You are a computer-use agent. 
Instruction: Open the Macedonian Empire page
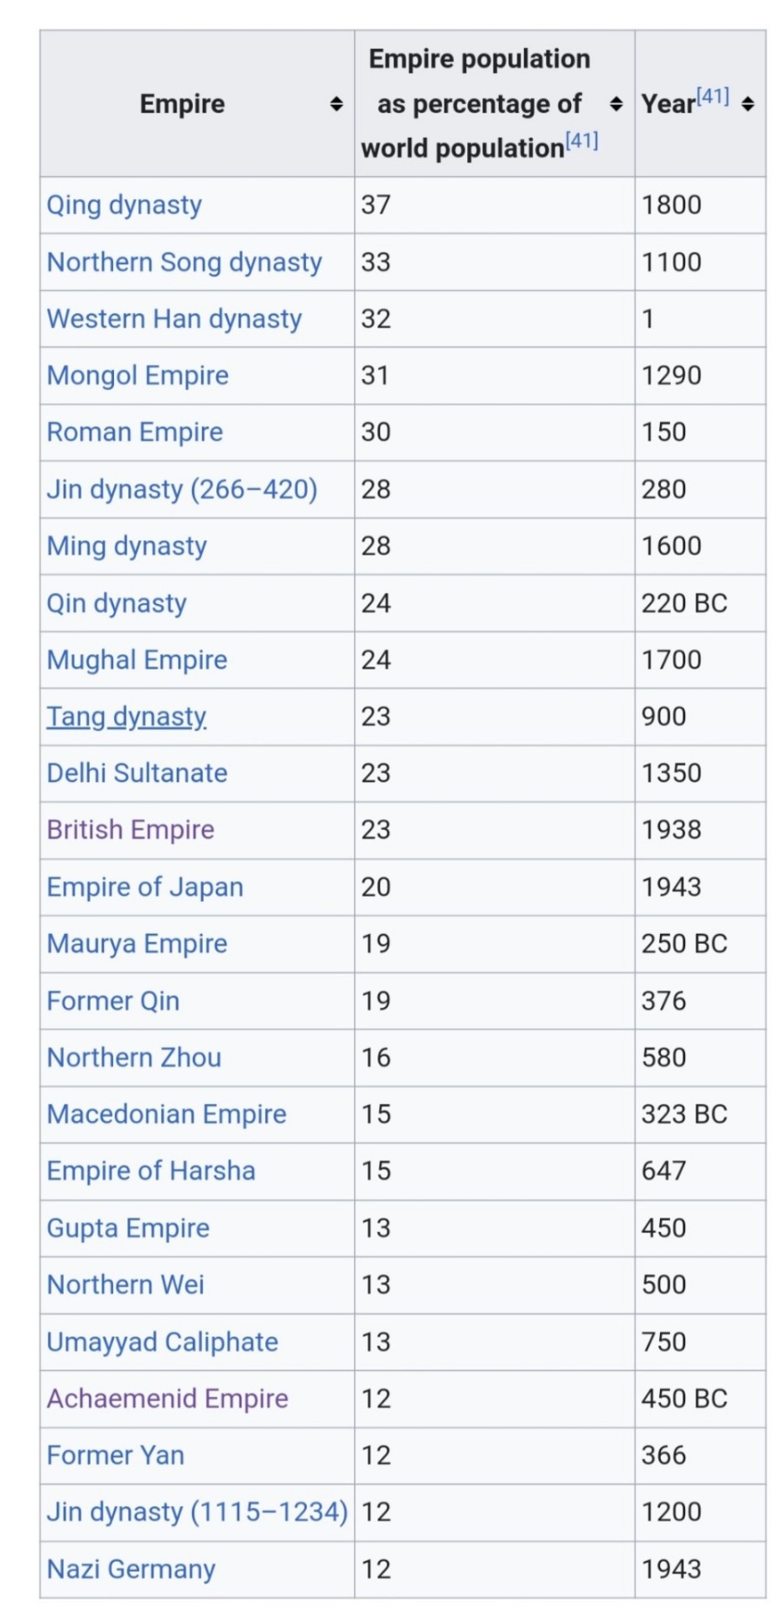point(167,1114)
